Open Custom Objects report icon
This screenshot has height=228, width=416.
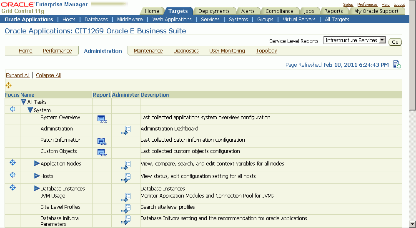coord(102,153)
